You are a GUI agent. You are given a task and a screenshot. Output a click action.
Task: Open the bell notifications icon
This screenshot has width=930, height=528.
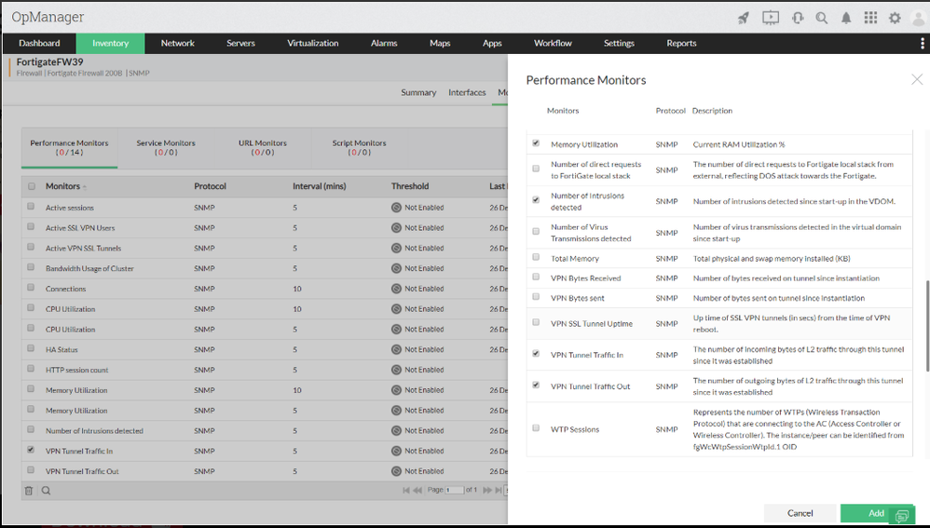coord(846,18)
